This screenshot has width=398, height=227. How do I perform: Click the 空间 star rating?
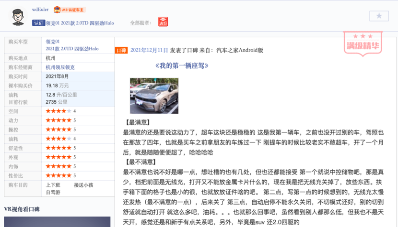tap(59, 111)
